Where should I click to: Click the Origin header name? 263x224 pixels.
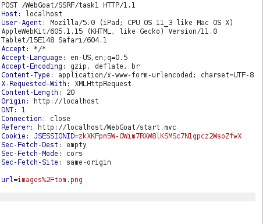(13, 101)
